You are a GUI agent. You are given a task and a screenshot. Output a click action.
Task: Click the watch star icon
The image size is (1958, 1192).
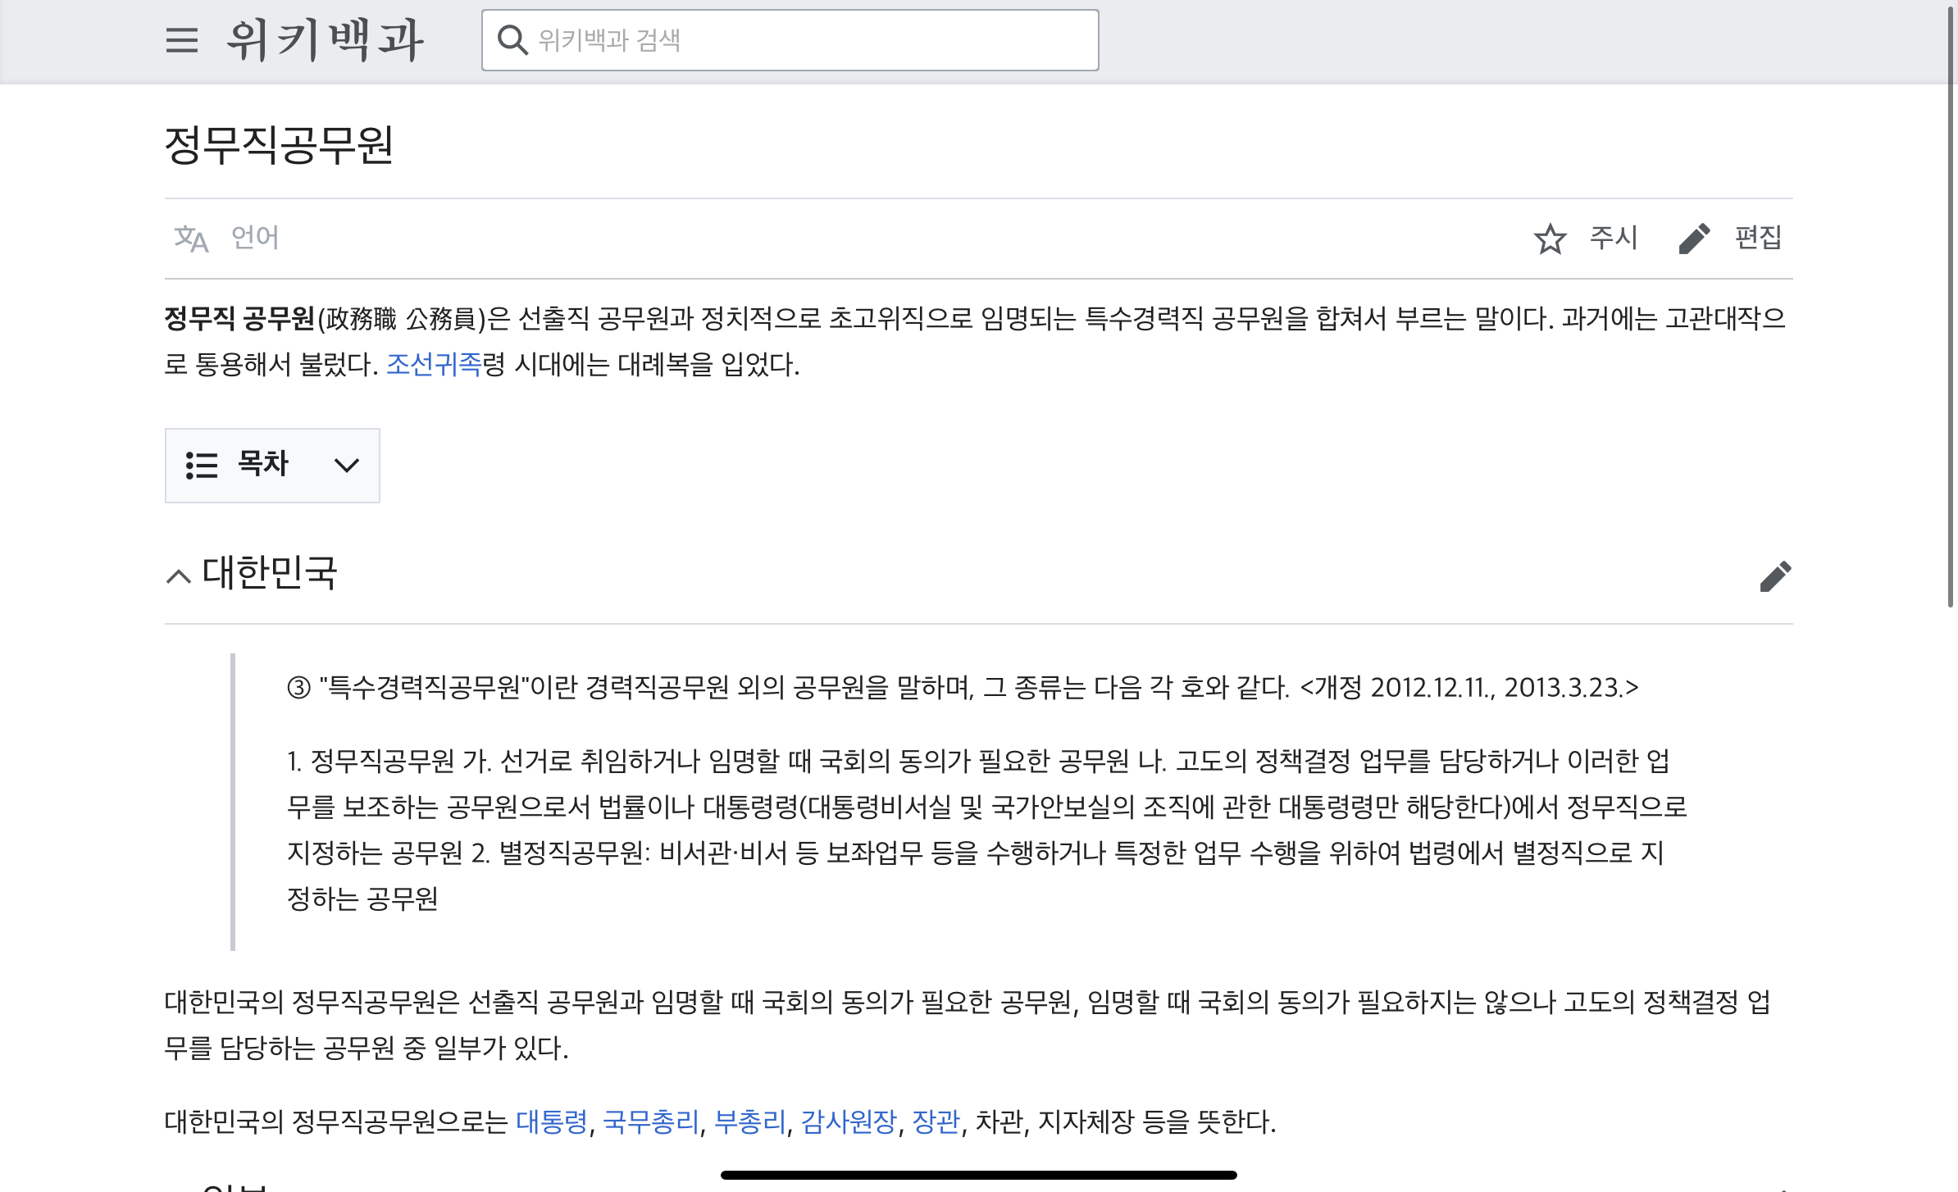coord(1550,239)
